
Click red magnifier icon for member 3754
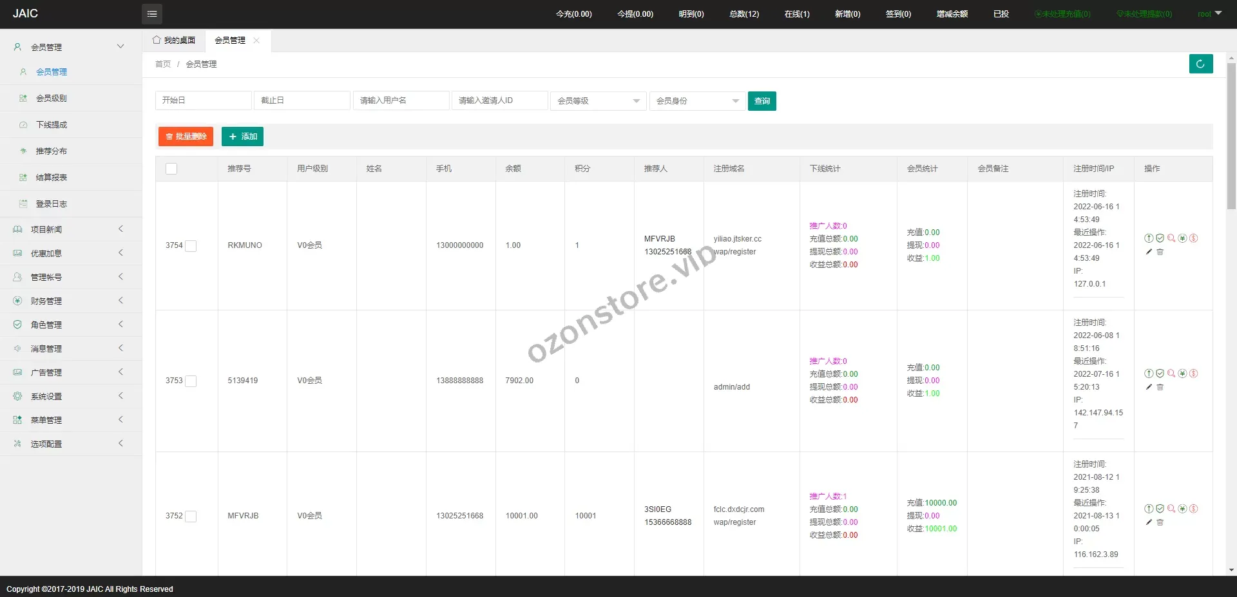1171,238
